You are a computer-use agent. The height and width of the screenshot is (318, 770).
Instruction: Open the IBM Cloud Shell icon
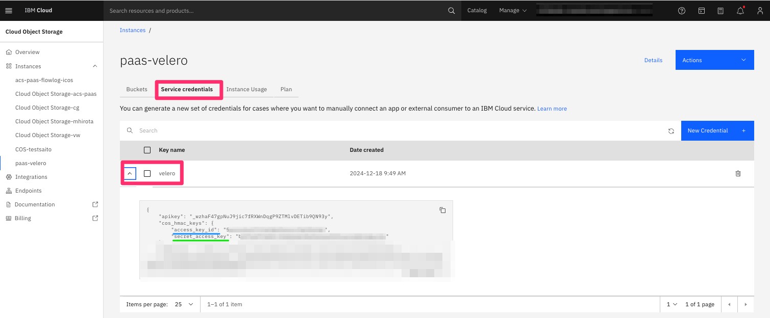(x=702, y=10)
